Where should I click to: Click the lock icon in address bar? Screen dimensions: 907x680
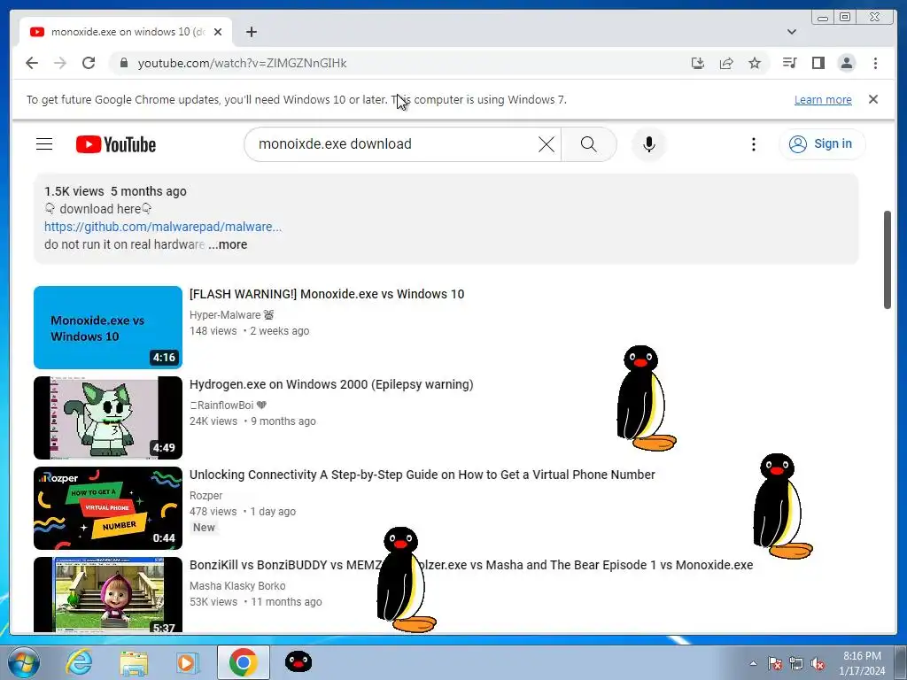pyautogui.click(x=123, y=63)
